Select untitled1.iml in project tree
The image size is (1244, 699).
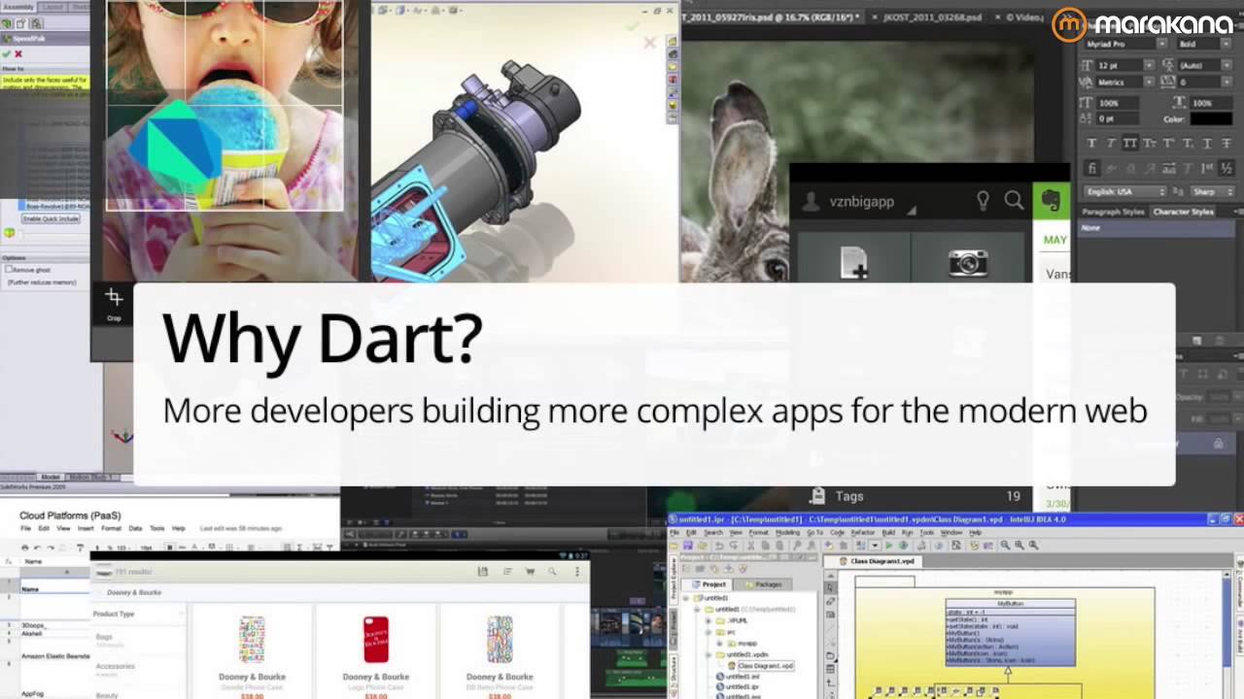click(743, 677)
